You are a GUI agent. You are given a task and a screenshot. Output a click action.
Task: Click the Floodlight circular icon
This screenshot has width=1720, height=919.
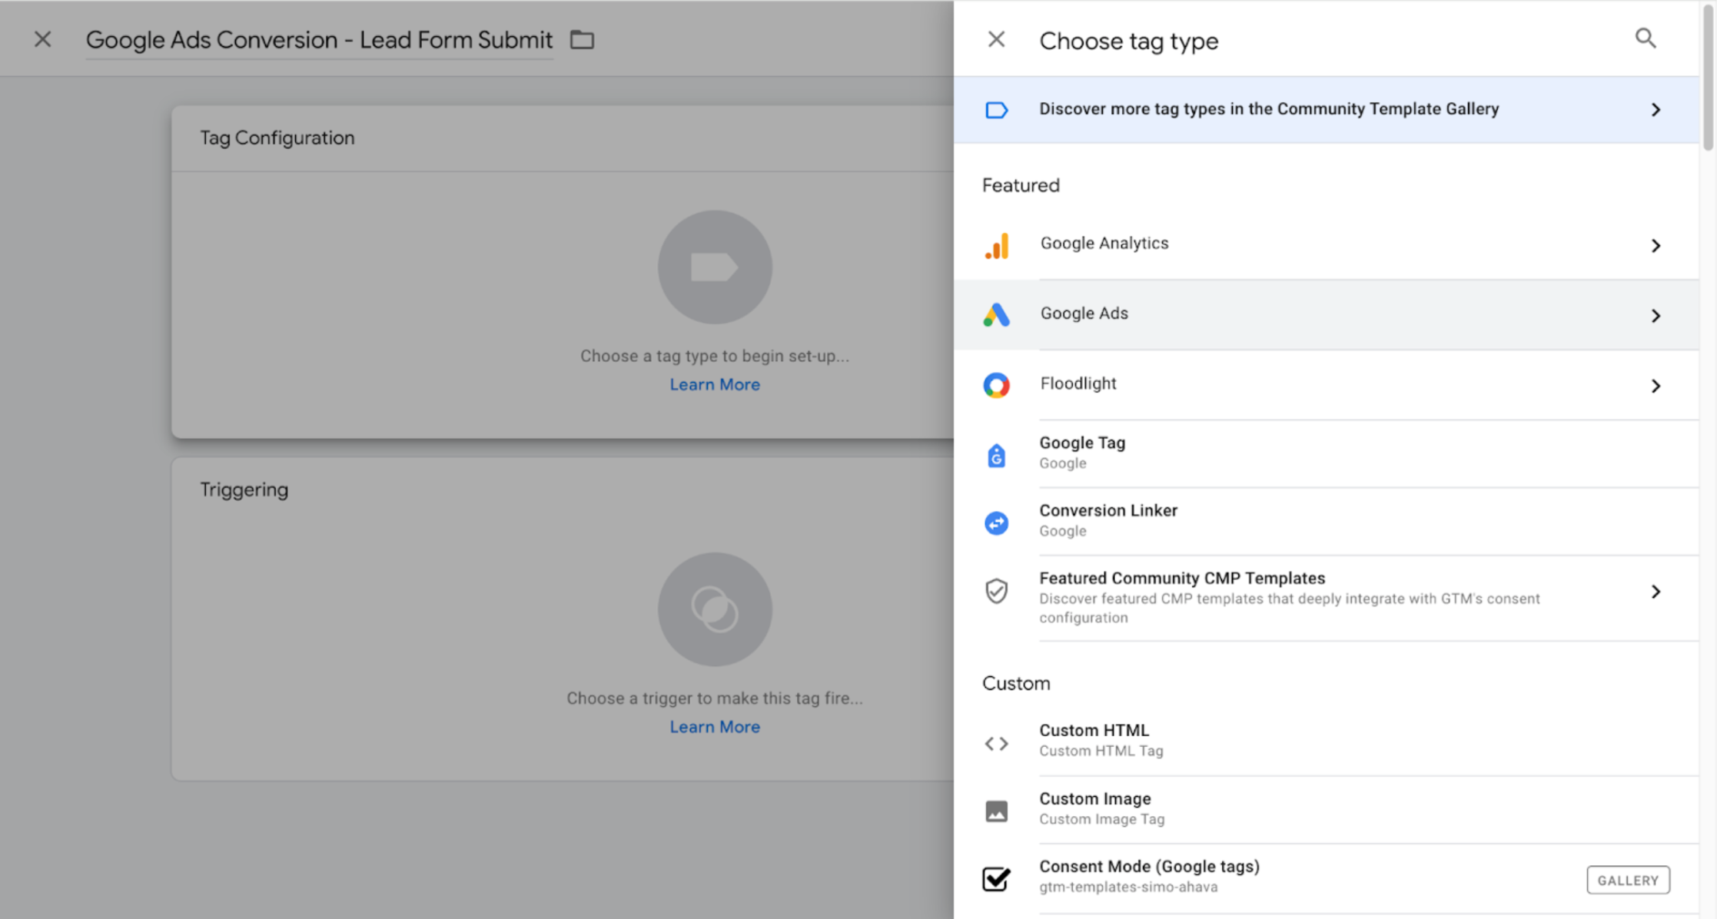point(997,385)
